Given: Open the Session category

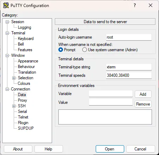Looking at the screenshot, I should (18, 22).
